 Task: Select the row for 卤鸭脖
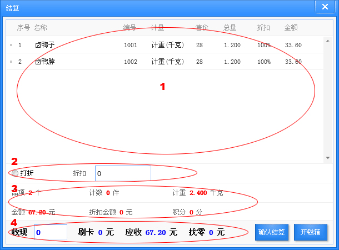[x=165, y=62]
